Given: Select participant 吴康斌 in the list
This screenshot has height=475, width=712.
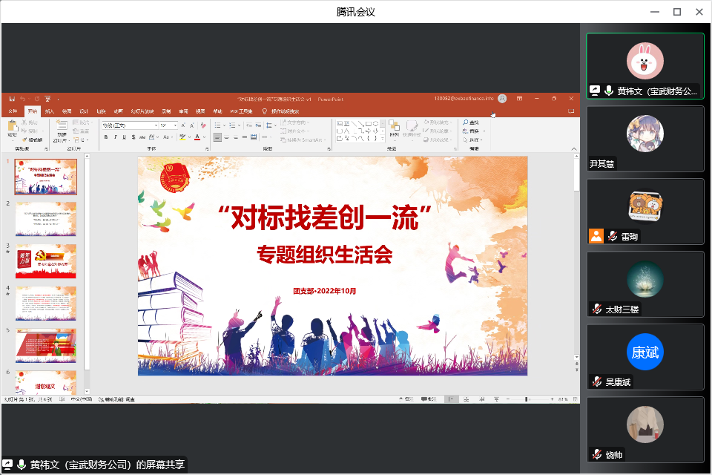Looking at the screenshot, I should [645, 358].
